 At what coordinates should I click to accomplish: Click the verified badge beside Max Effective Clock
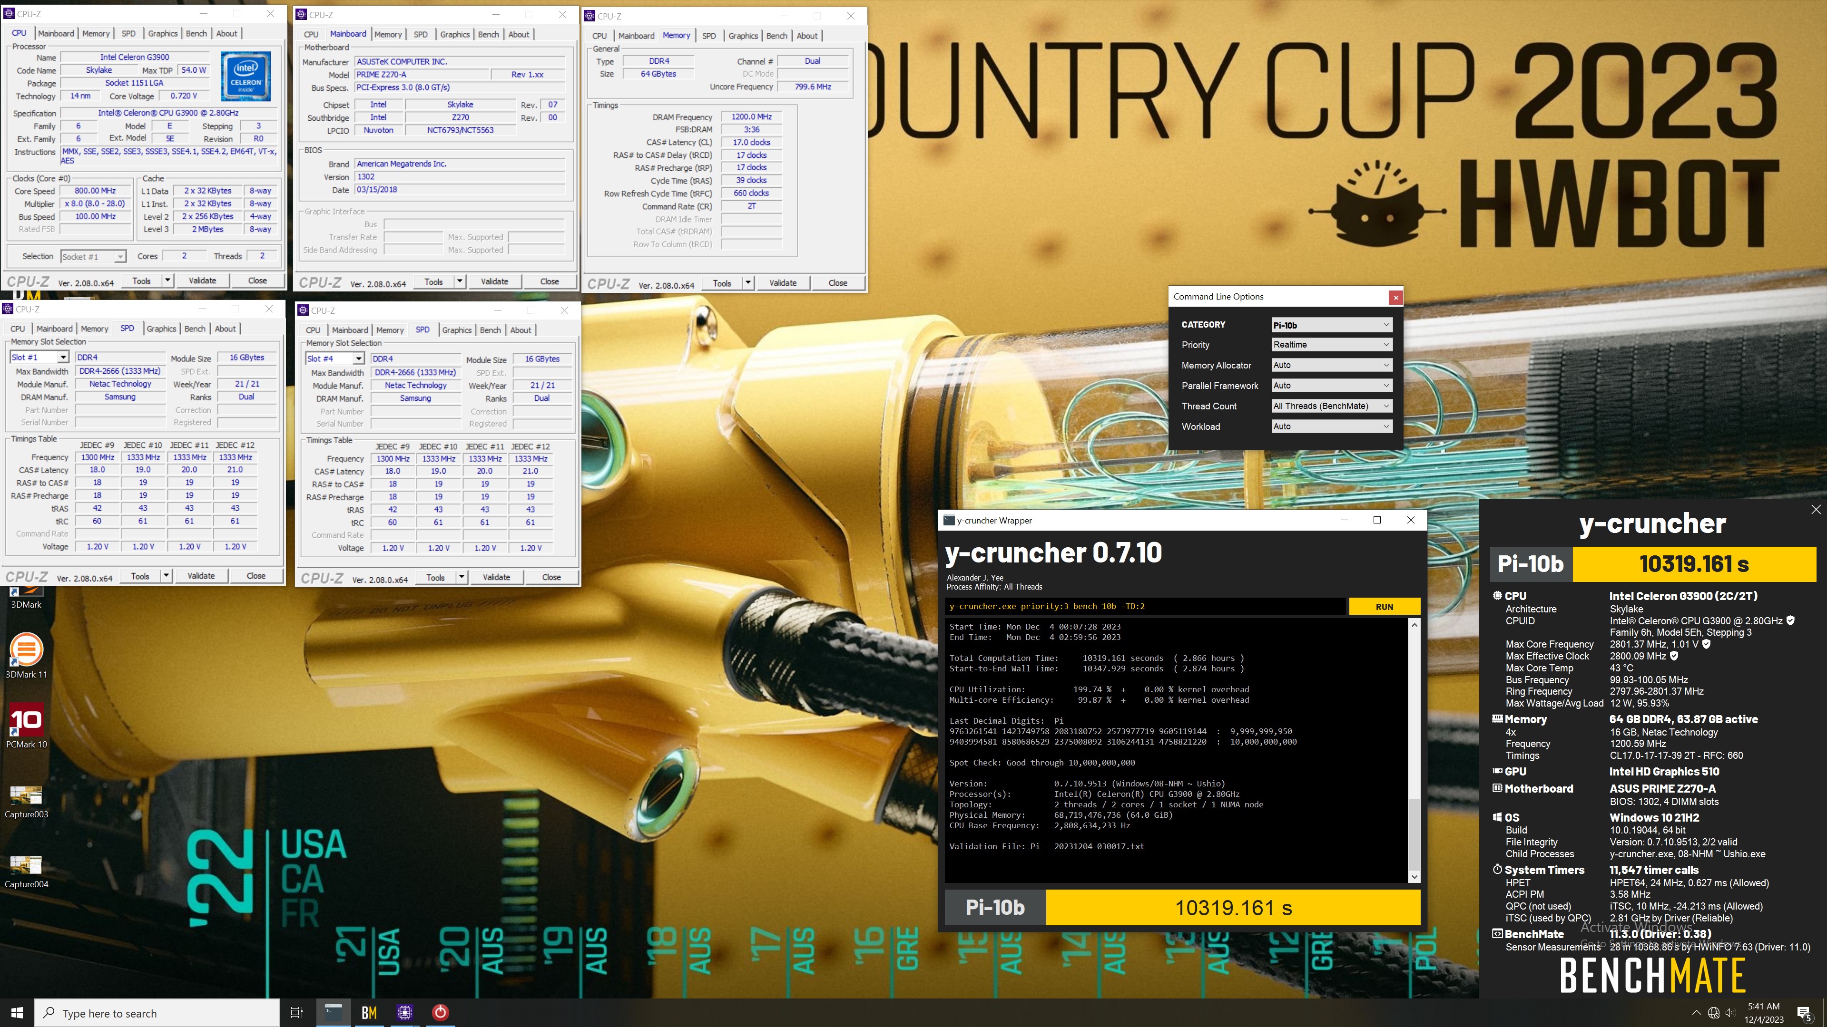(1674, 656)
